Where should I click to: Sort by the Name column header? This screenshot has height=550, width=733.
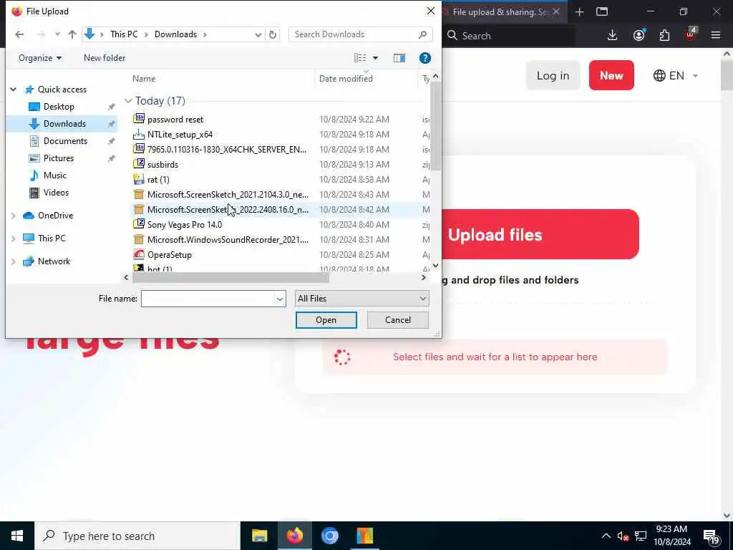click(143, 79)
